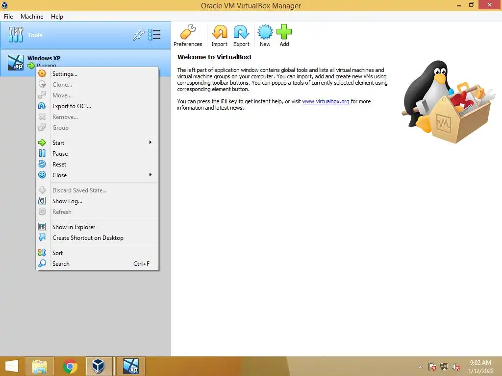Click the VirtualBox title bar logo icon
502x376 pixels.
click(4, 5)
